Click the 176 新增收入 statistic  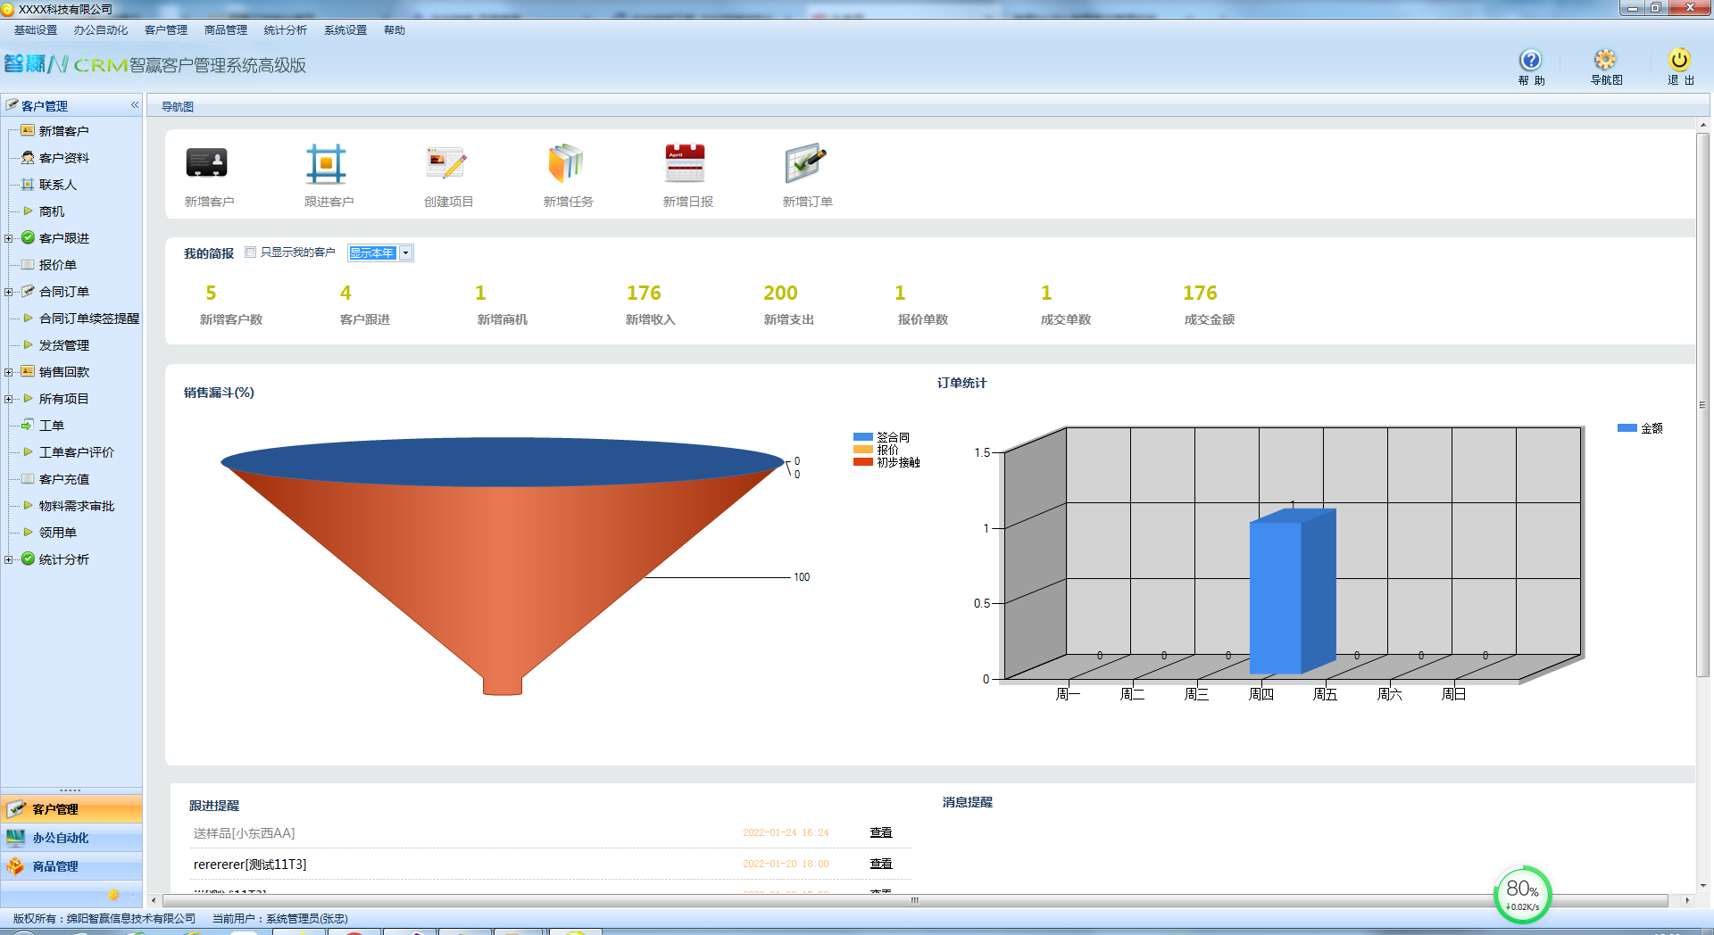pos(645,293)
